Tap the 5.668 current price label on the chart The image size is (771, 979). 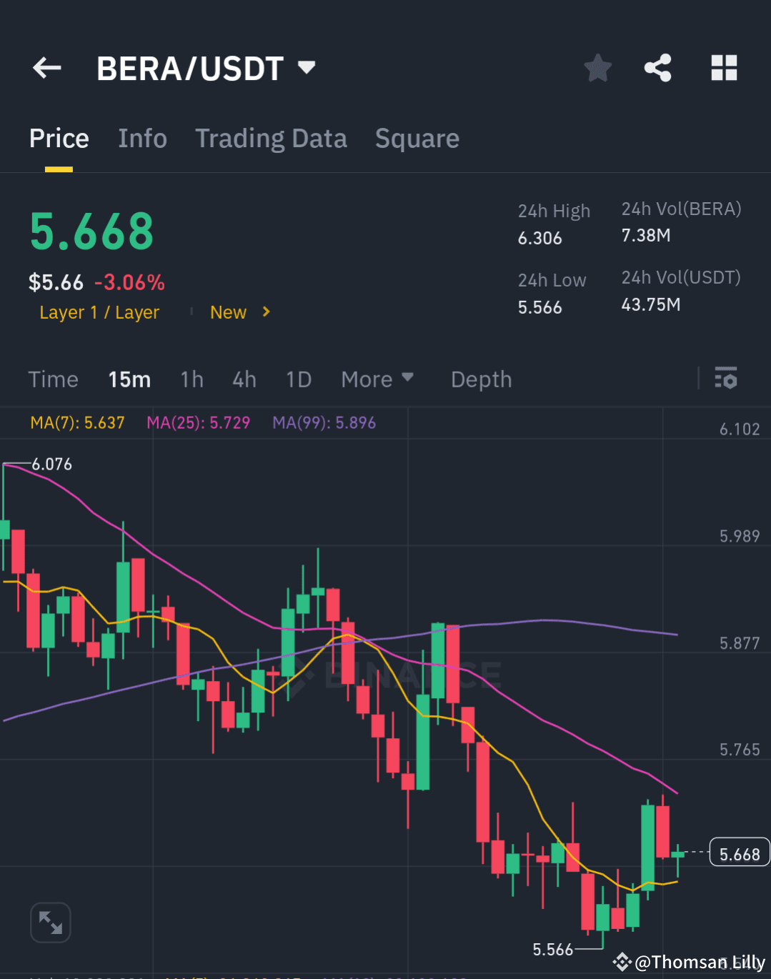[x=739, y=853]
